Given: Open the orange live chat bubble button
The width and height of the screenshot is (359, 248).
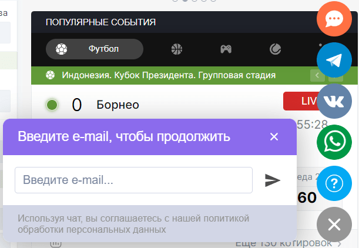Looking at the screenshot, I should click(x=334, y=19).
